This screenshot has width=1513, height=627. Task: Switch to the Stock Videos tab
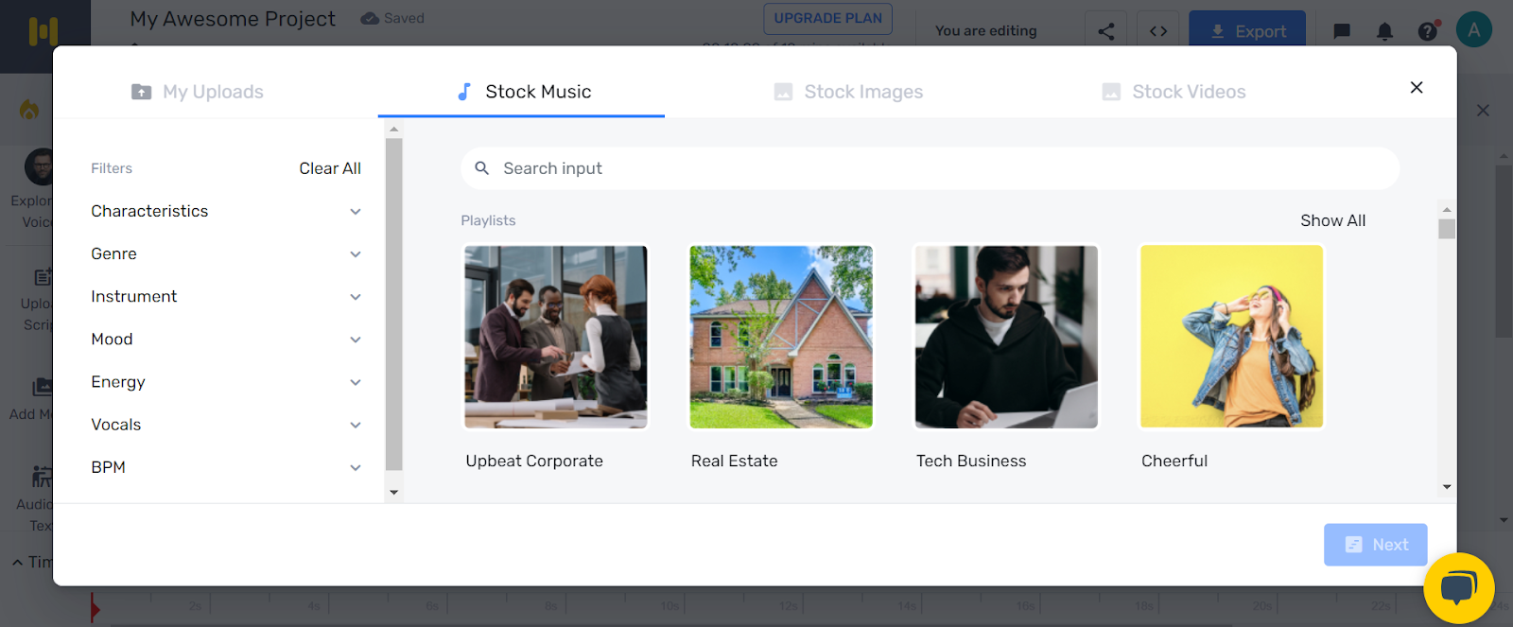click(x=1174, y=92)
